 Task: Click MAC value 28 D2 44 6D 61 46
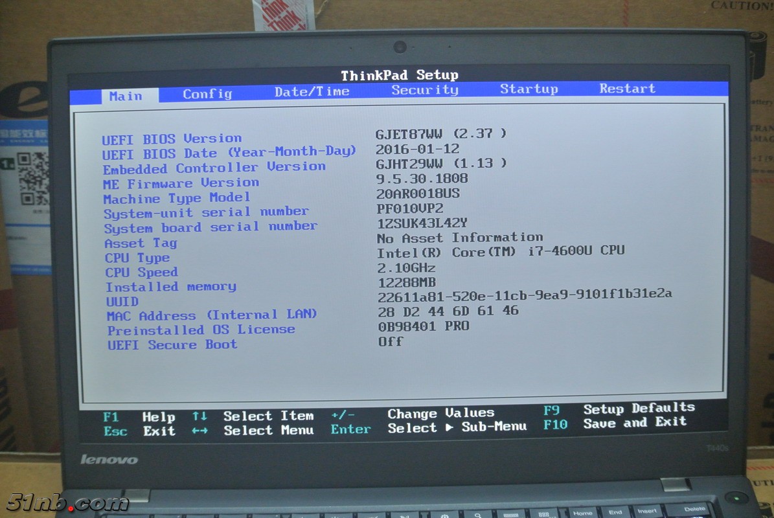[x=448, y=311]
